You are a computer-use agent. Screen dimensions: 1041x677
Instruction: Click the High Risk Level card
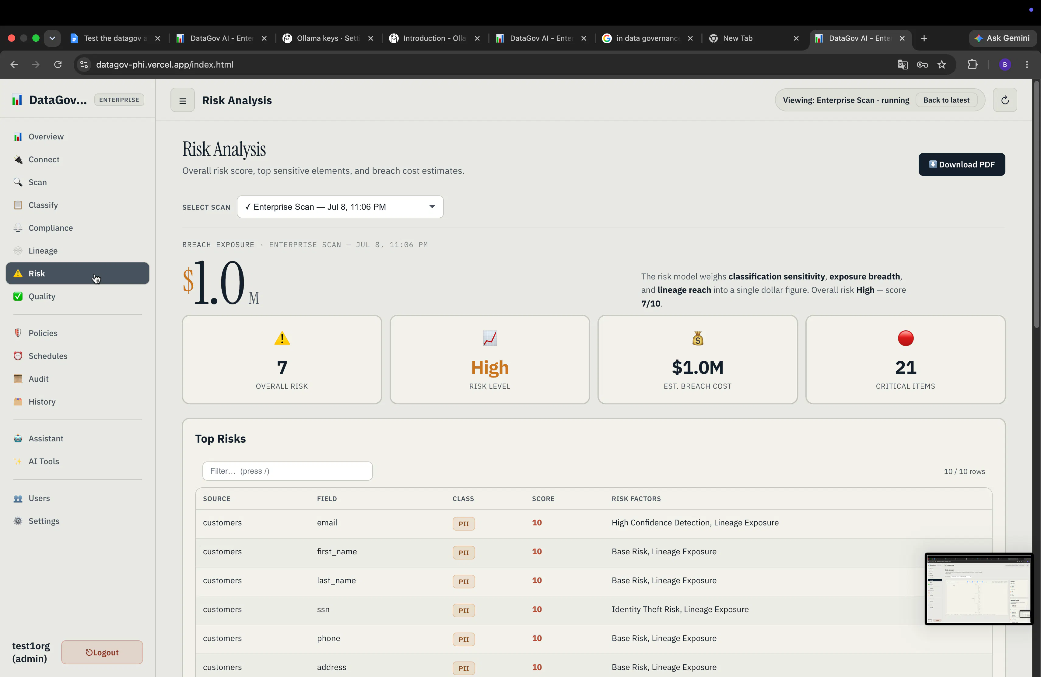pyautogui.click(x=489, y=360)
